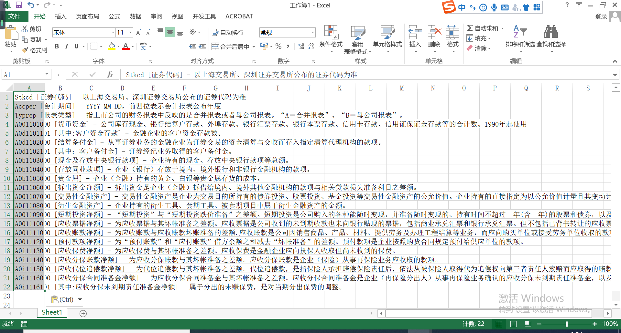The height and width of the screenshot is (333, 621).
Task: Select the Sheet1 tab
Action: (x=52, y=312)
